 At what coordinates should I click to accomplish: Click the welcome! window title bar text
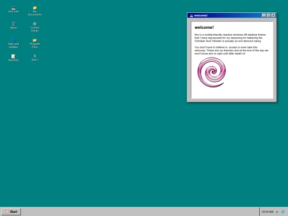201,15
